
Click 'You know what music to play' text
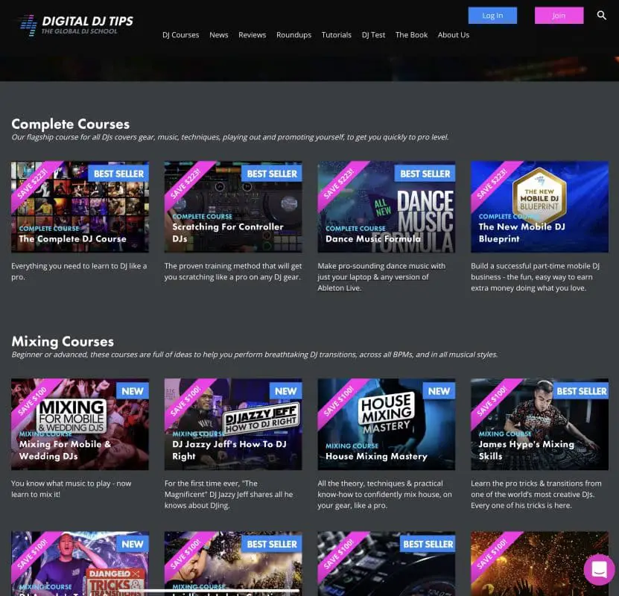point(71,489)
